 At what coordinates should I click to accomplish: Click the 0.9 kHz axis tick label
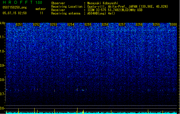click(x=2, y=66)
